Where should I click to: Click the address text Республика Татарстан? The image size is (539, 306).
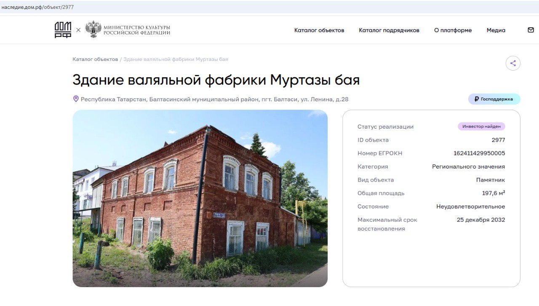click(214, 100)
